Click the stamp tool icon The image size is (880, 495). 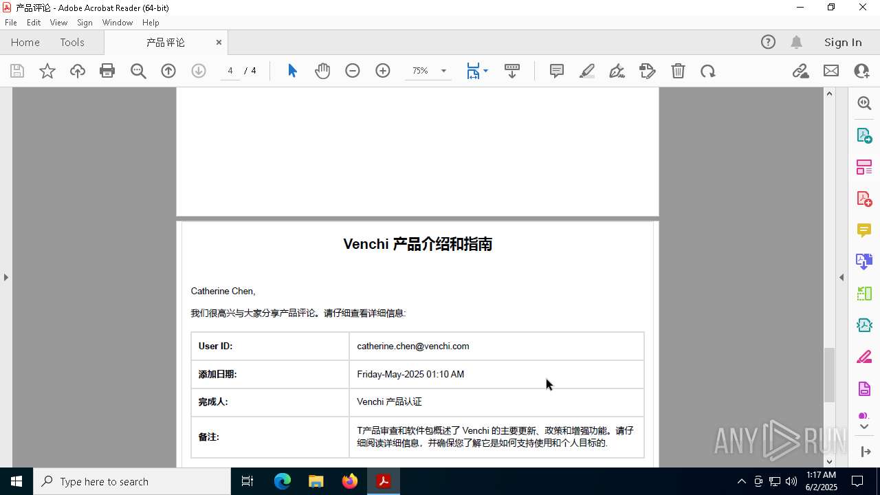pos(648,71)
